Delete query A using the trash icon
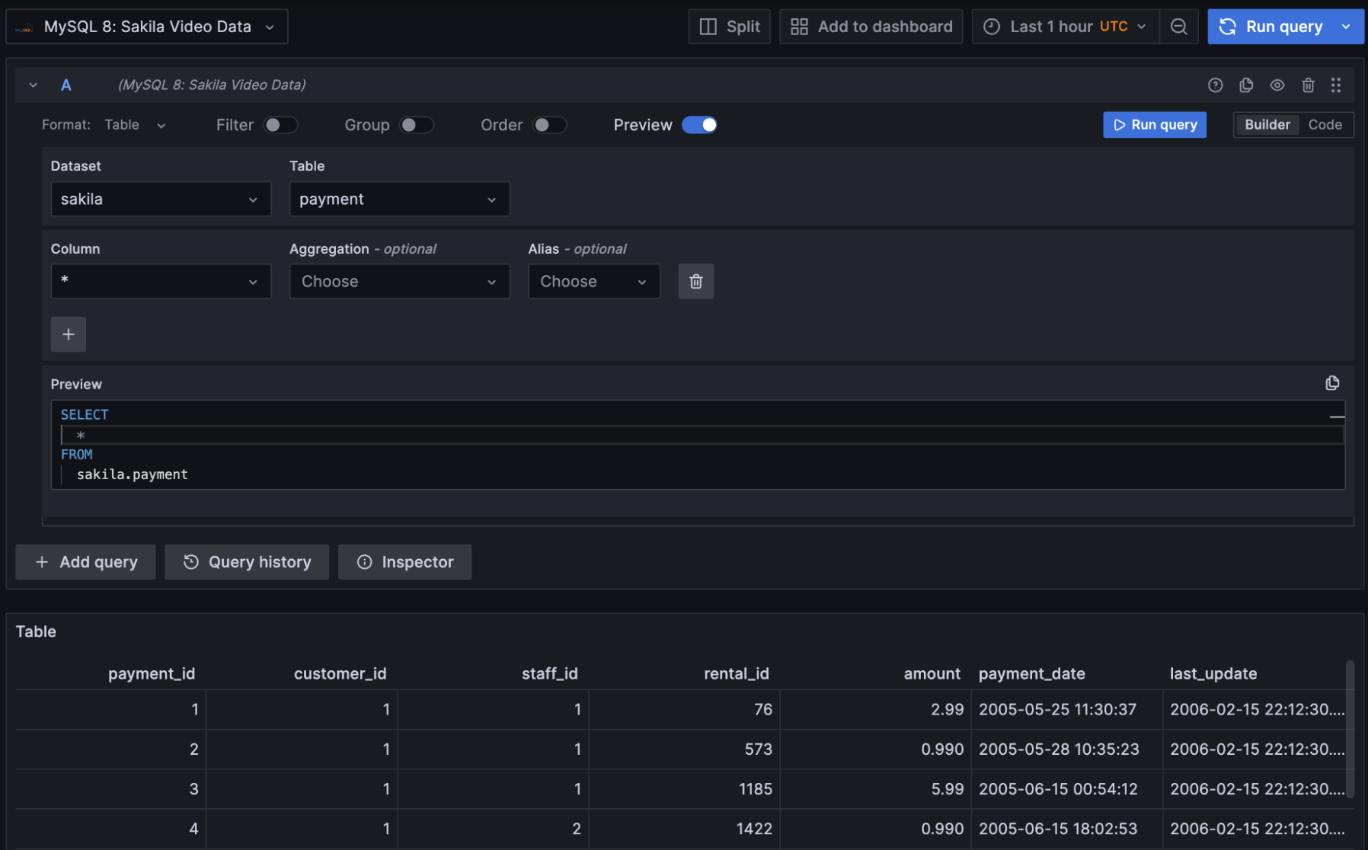The image size is (1368, 850). [x=1308, y=85]
